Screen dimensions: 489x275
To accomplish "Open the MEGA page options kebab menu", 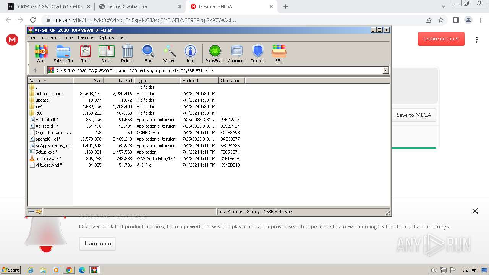I will [476, 40].
